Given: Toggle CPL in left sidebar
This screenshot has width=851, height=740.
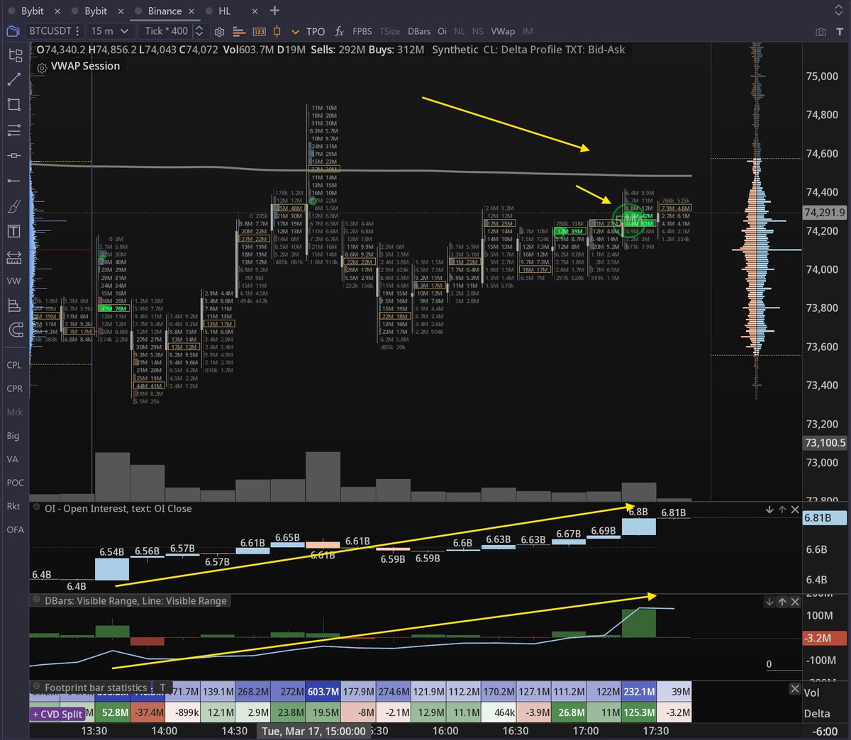Looking at the screenshot, I should tap(14, 365).
